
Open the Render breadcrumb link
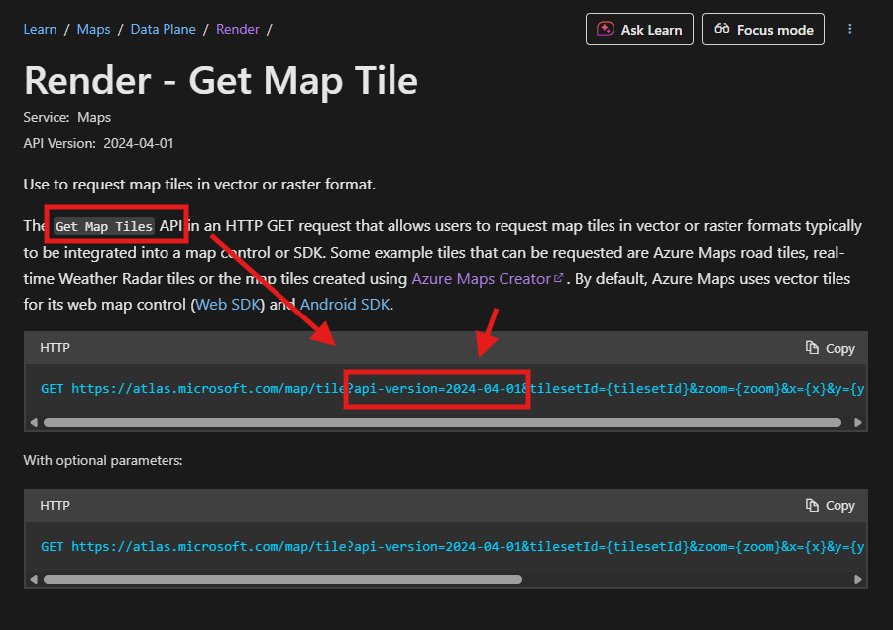pyautogui.click(x=238, y=29)
